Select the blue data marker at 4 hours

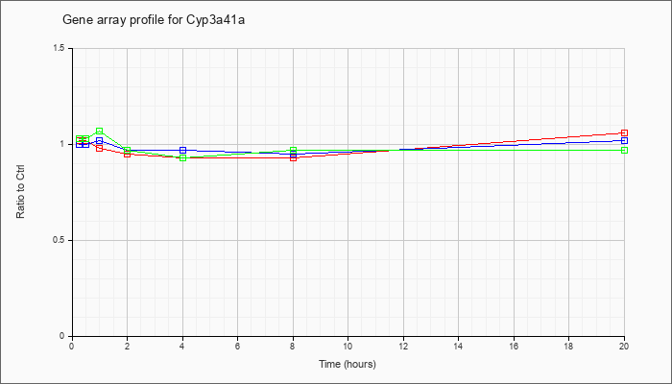[183, 151]
